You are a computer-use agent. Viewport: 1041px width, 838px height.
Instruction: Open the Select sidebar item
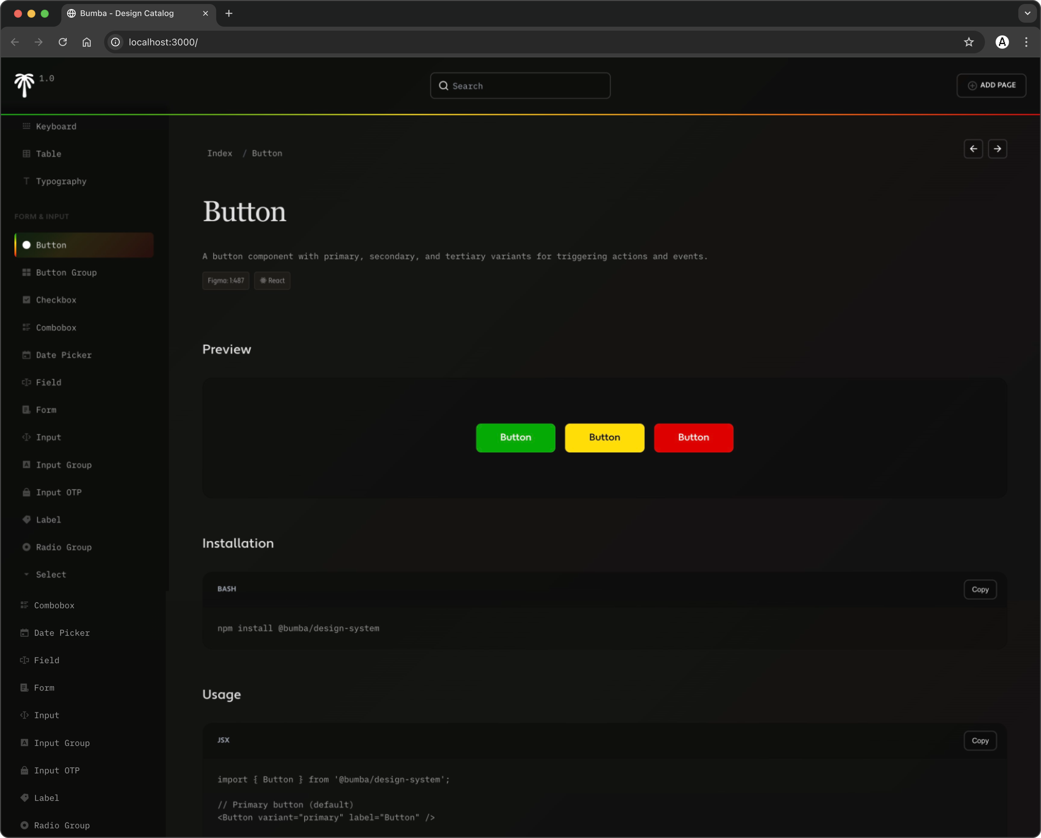(51, 574)
